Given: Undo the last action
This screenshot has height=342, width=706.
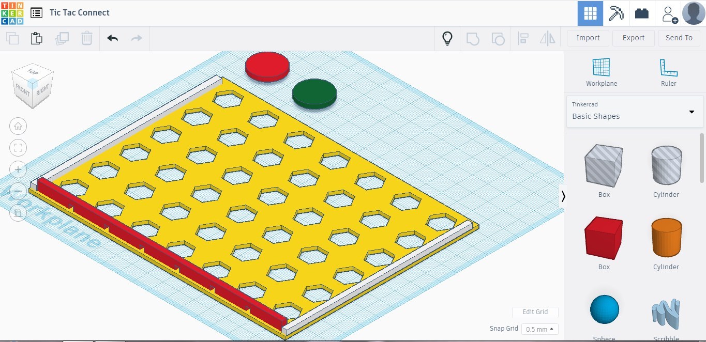Looking at the screenshot, I should (112, 38).
